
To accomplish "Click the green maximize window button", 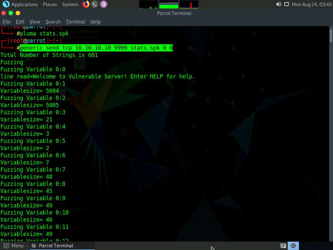I will point(11,13).
